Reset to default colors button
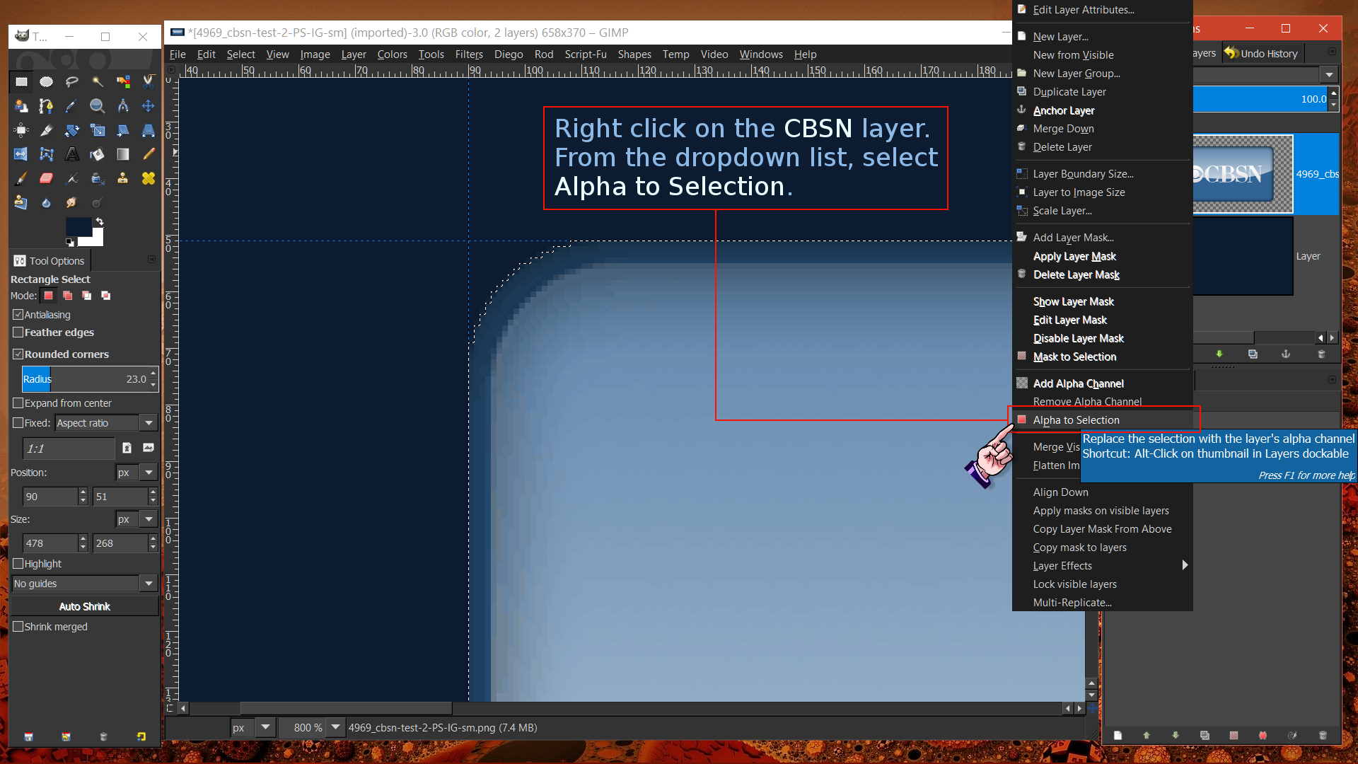 pyautogui.click(x=69, y=242)
